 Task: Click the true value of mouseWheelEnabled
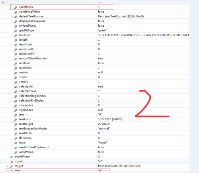[x=101, y=59]
